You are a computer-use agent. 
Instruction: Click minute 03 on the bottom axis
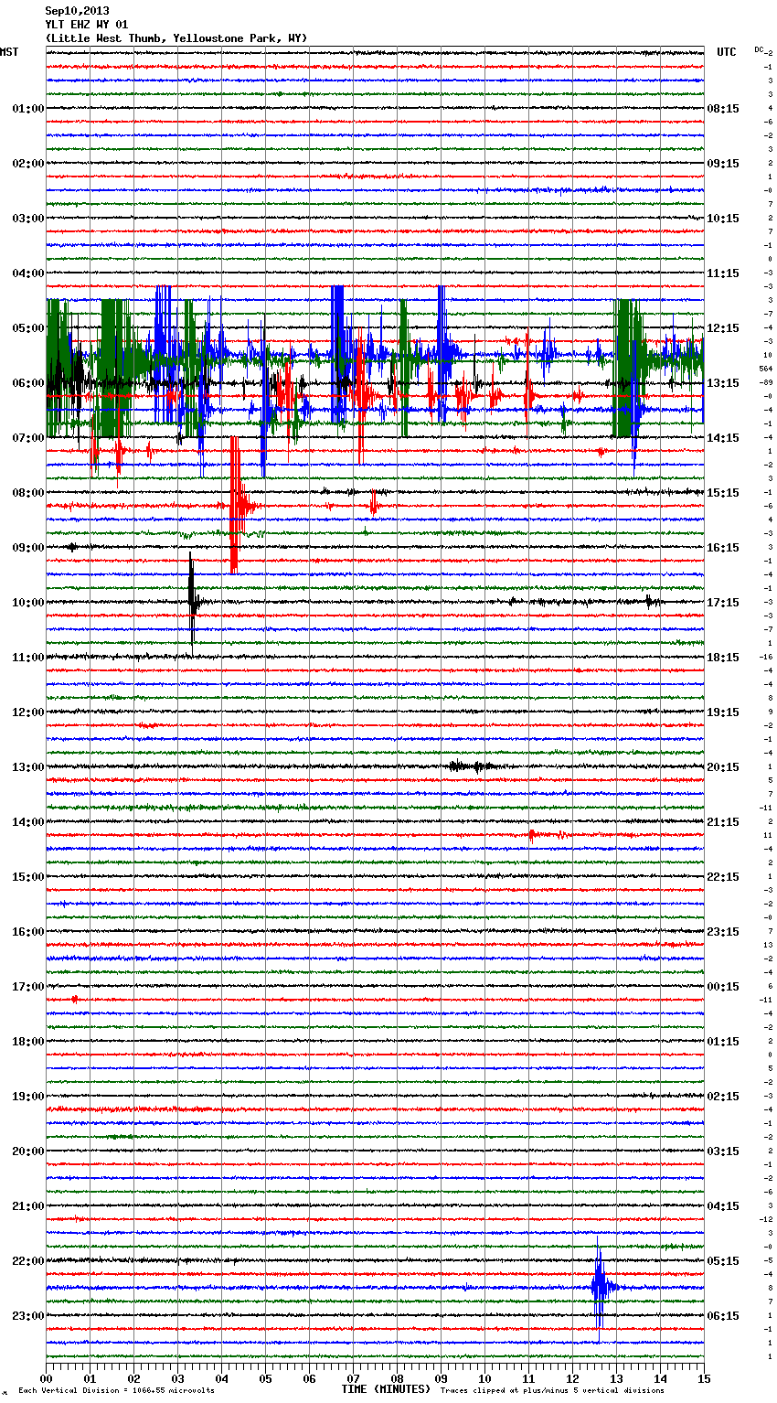click(x=177, y=1378)
